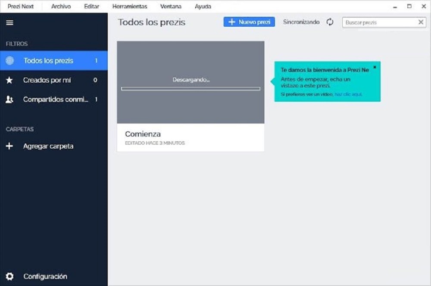Click the Todos los prezis page heading
431x286 pixels.
coord(151,22)
